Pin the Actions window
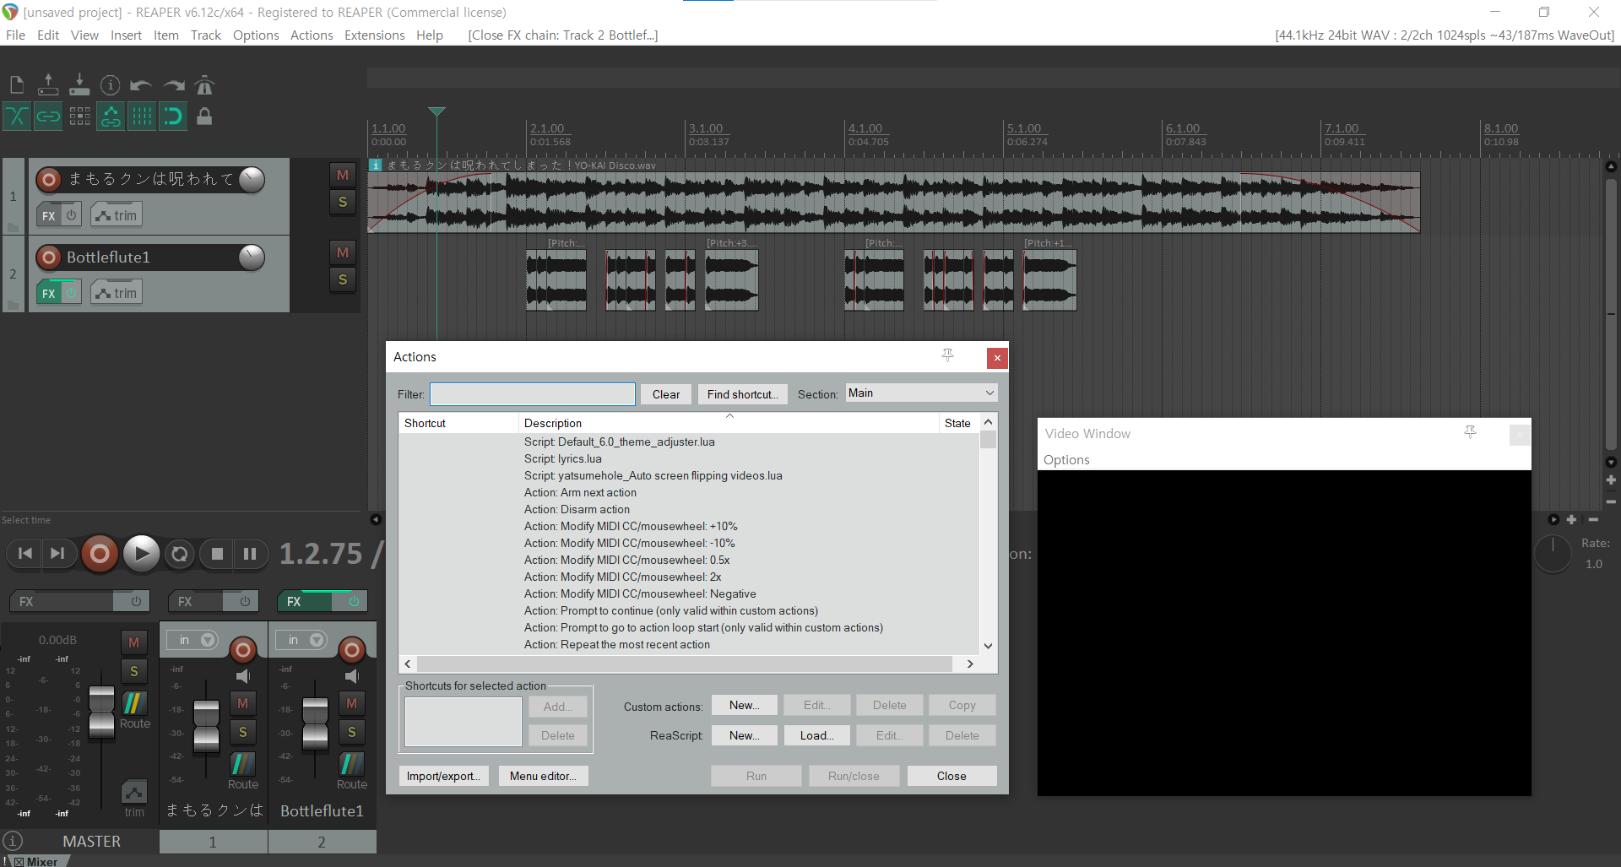Image resolution: width=1621 pixels, height=867 pixels. pos(948,356)
